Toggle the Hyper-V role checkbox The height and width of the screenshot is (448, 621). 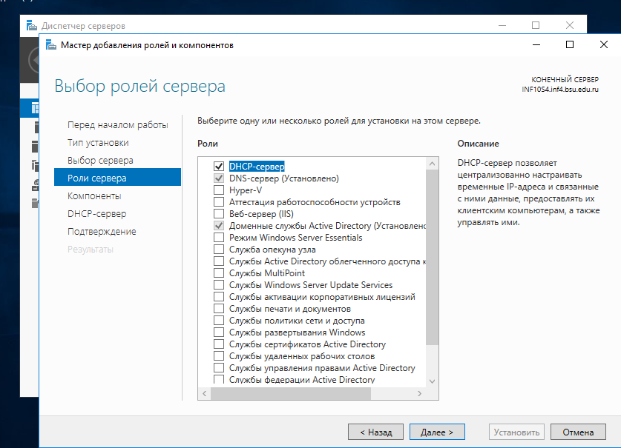[219, 190]
